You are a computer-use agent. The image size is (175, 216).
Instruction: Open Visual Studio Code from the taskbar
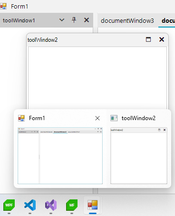coord(30,205)
